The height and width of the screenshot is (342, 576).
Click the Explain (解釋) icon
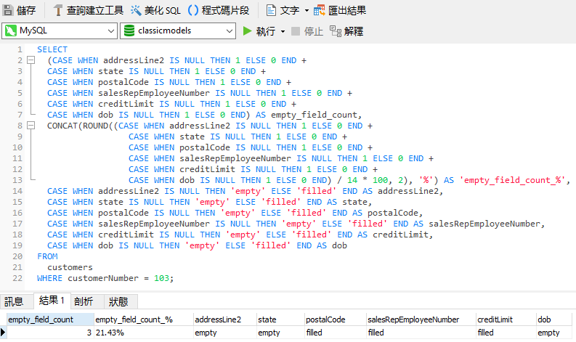pyautogui.click(x=335, y=31)
